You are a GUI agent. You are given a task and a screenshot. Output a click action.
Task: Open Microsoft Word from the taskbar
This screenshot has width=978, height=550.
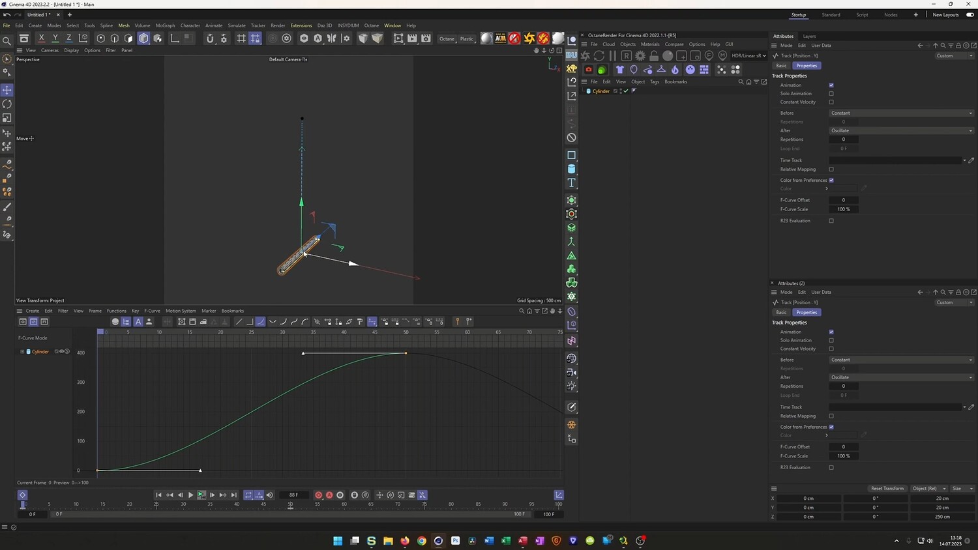tap(489, 541)
